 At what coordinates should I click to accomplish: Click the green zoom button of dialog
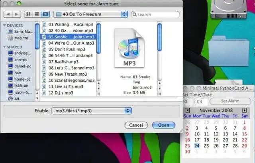tap(19, 3)
